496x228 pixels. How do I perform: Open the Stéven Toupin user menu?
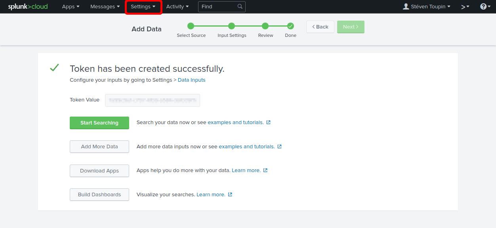(427, 7)
